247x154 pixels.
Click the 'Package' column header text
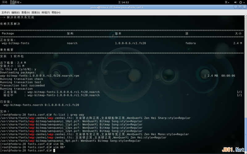coord(8,34)
